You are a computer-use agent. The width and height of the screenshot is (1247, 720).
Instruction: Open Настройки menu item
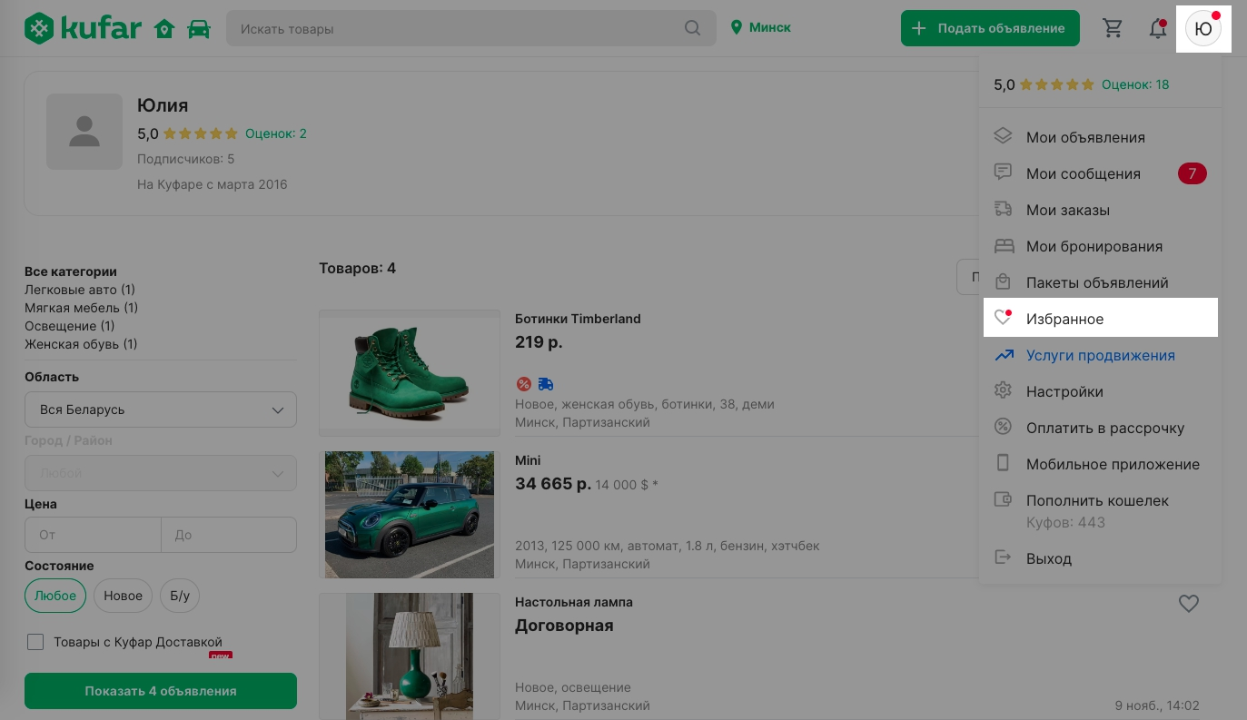click(1100, 391)
